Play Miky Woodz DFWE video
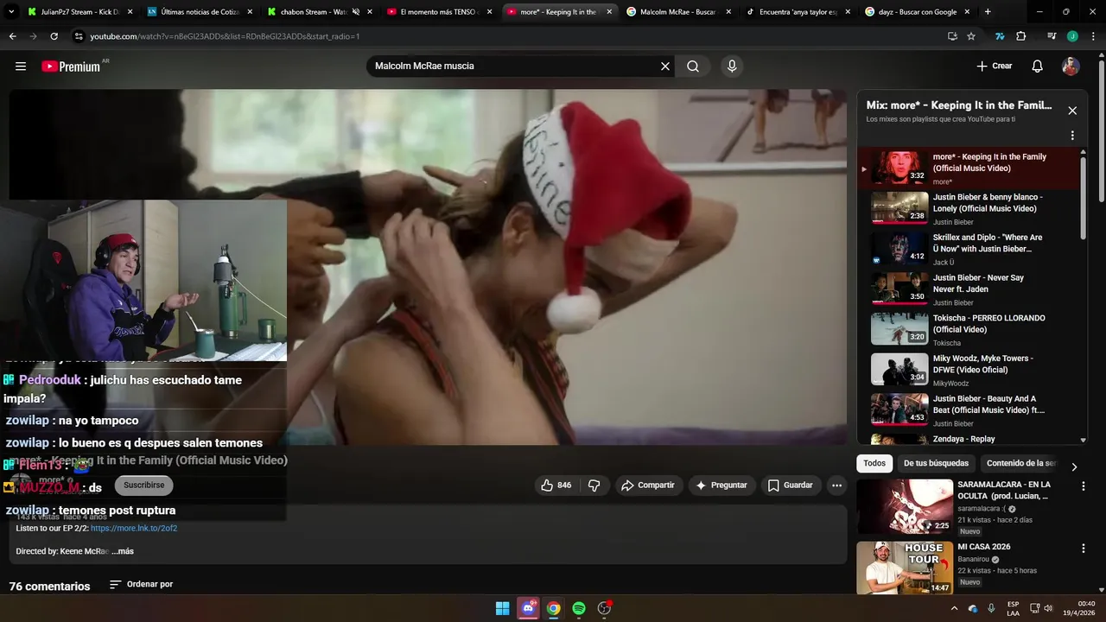 (x=971, y=370)
